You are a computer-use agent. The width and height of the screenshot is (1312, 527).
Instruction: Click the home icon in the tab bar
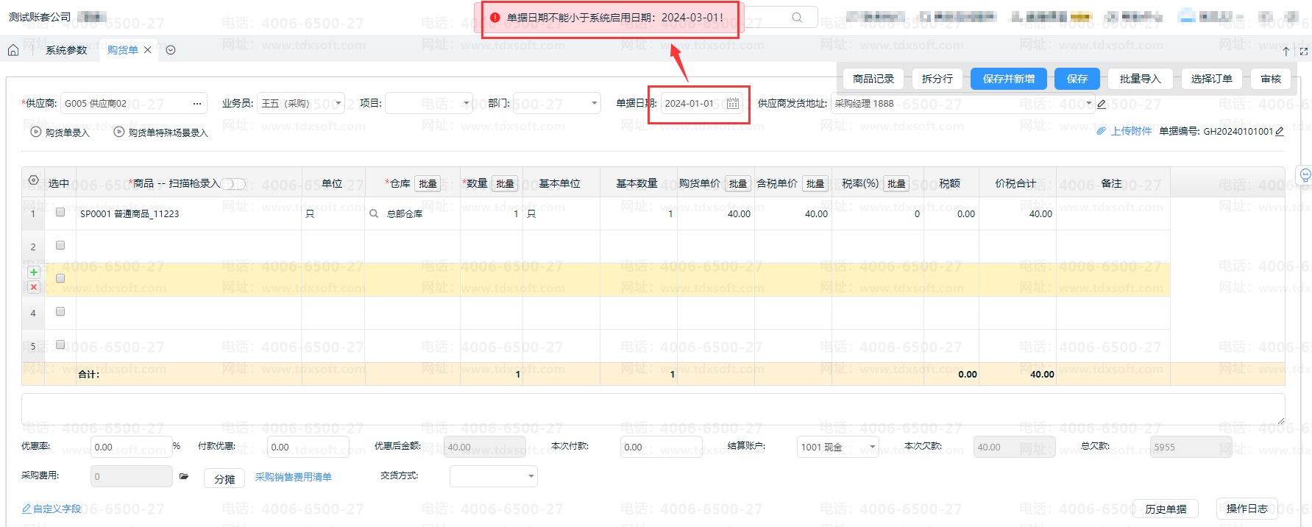(x=13, y=50)
